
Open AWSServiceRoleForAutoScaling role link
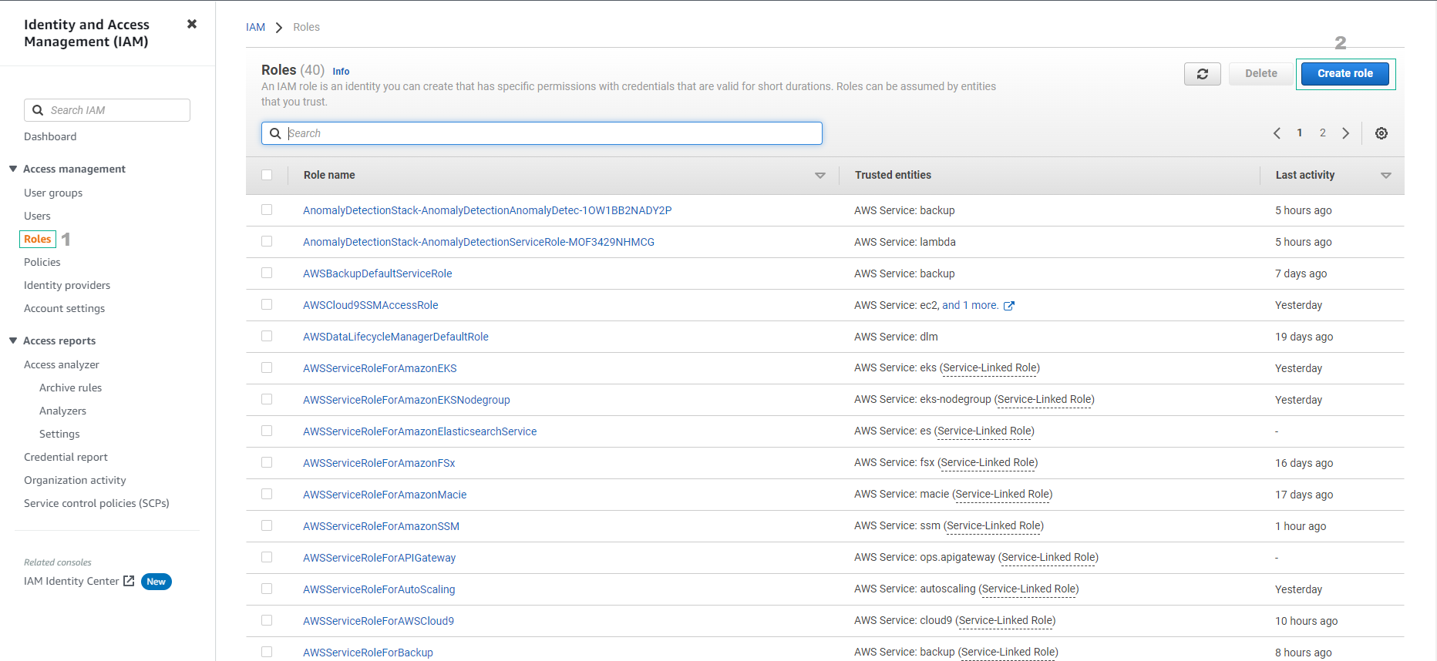click(379, 589)
